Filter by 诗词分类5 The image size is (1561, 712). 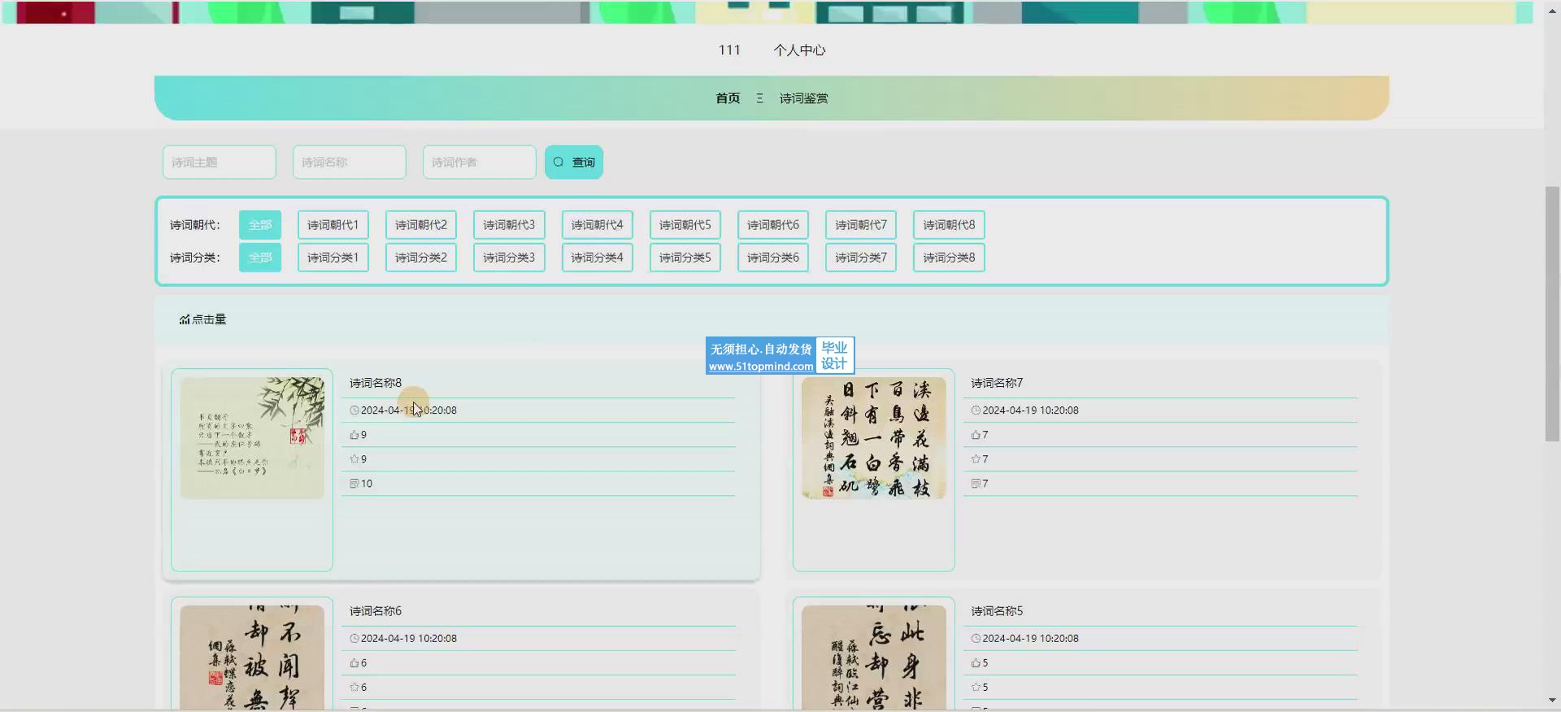point(685,258)
